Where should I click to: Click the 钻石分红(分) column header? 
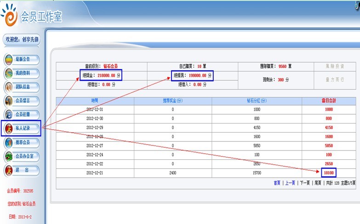coord(257,101)
